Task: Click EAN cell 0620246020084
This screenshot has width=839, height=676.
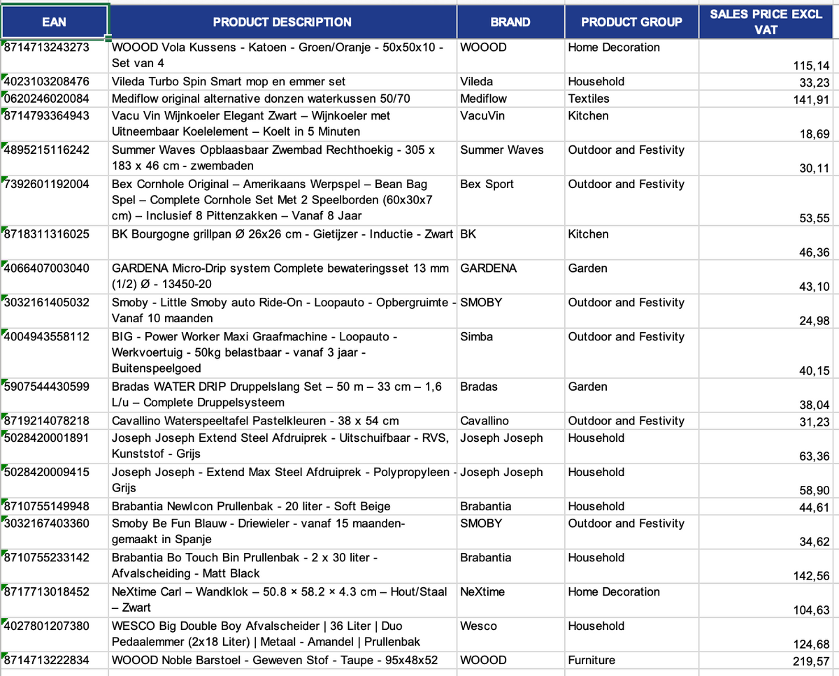Action: (55, 99)
